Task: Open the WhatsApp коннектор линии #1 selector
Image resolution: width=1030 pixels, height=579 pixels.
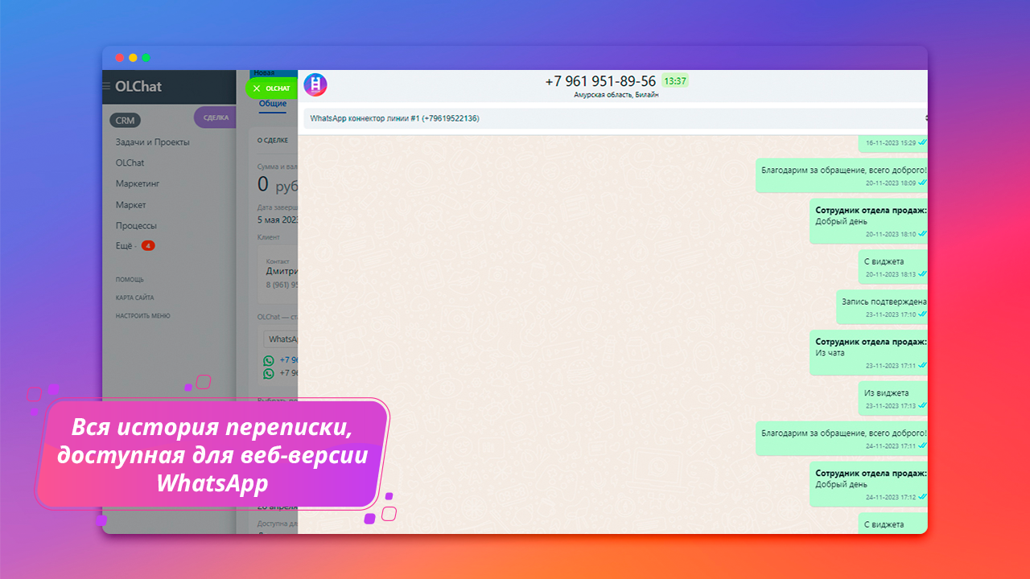Action: coord(616,118)
